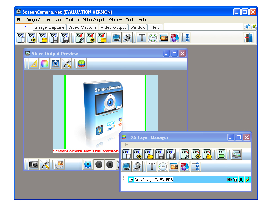Click the sunset picture icon in Layer Manager
Image resolution: width=275 pixels, height=206 pixels.
click(174, 167)
